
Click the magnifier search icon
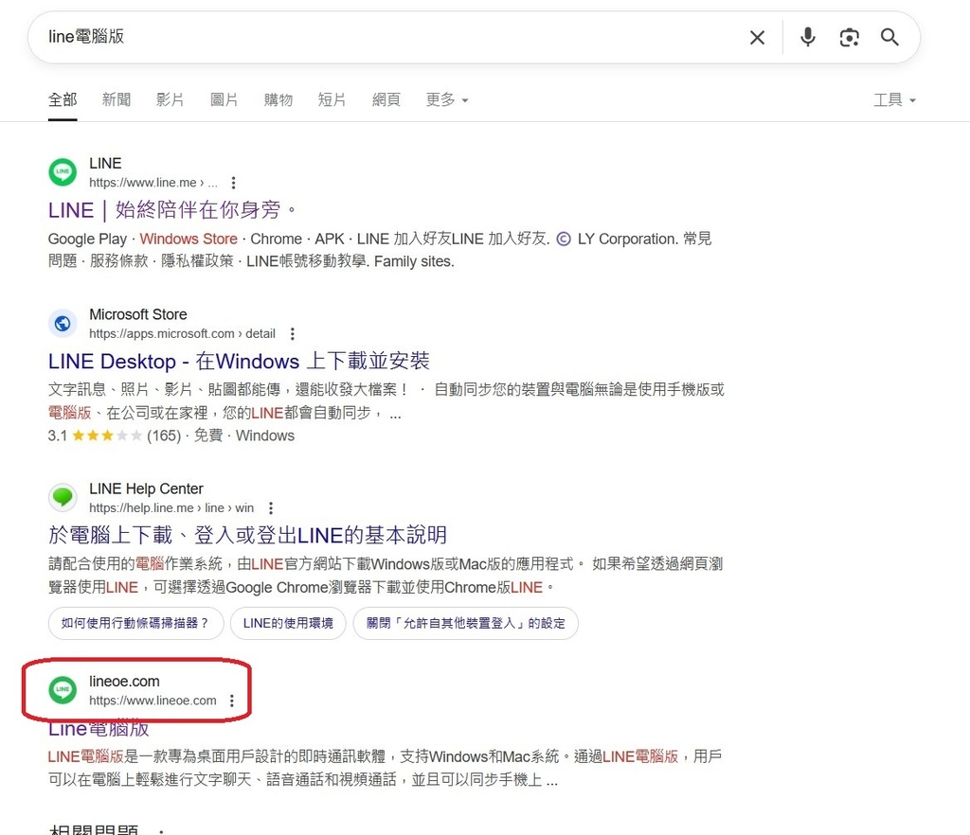click(x=889, y=37)
